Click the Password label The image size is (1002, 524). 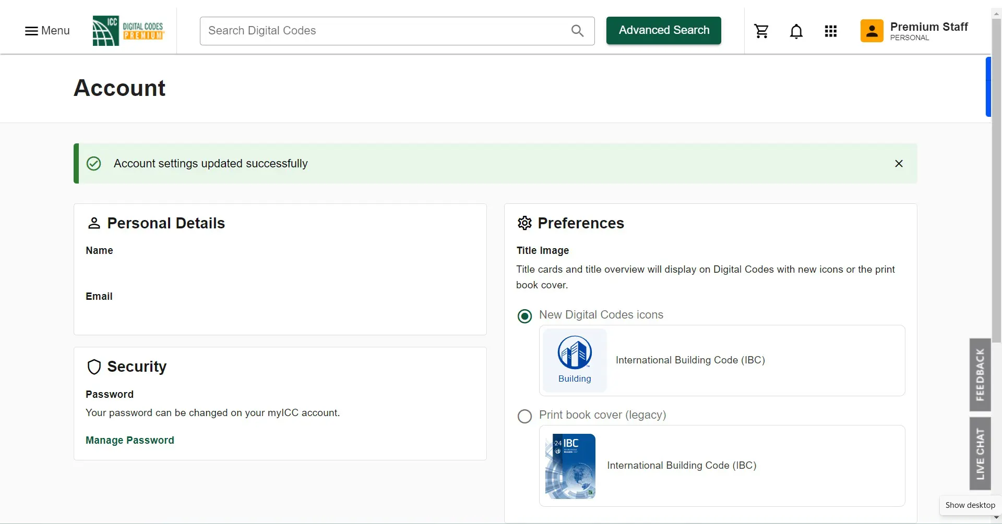click(x=110, y=395)
